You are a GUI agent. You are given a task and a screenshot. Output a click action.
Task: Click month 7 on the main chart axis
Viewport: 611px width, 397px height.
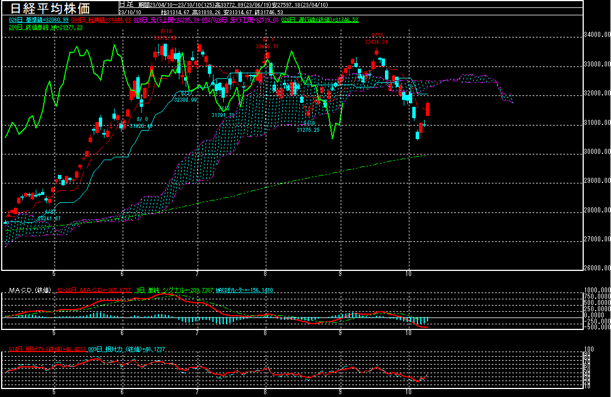click(x=197, y=274)
